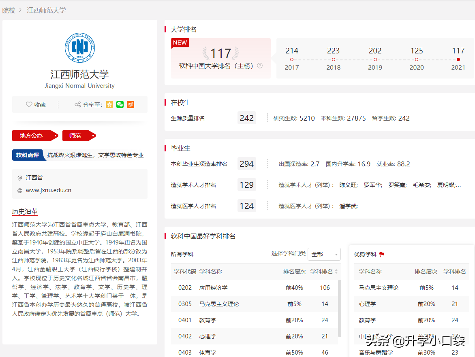Open the 全部 subject category dropdown
Screen dimensions: 475x357
tap(324, 254)
